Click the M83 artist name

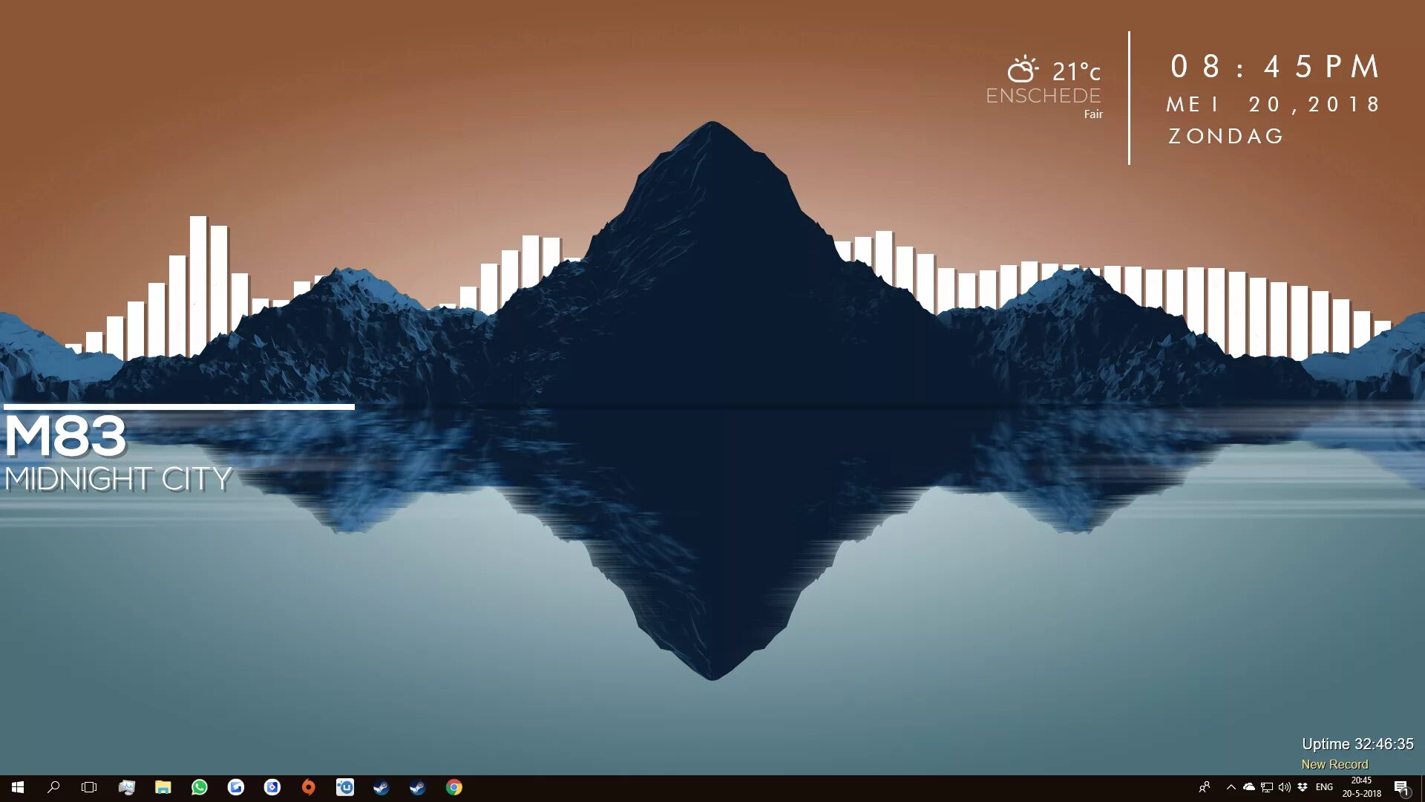click(x=66, y=436)
